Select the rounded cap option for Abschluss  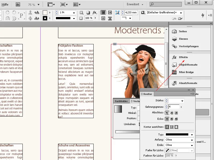tap(171, 113)
